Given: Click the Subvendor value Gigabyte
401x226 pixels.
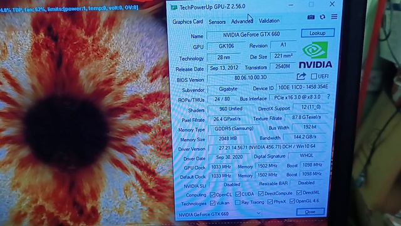Looking at the screenshot, I should click(228, 89).
